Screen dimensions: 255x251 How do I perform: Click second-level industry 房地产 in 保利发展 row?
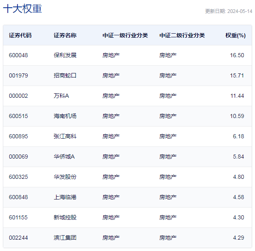click(168, 55)
